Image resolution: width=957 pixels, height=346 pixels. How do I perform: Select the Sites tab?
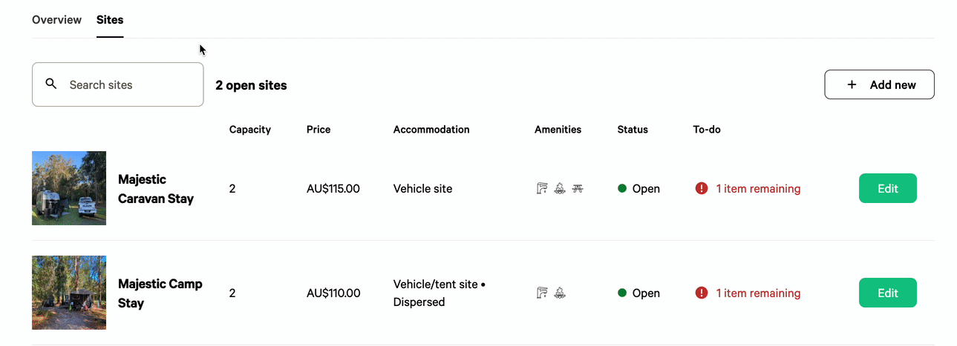pos(110,20)
